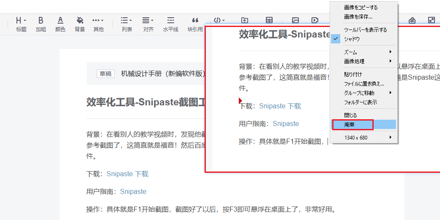This screenshot has height=220, width=440.
Task: Expand the 画像処理 submenu
Action: pos(363,61)
